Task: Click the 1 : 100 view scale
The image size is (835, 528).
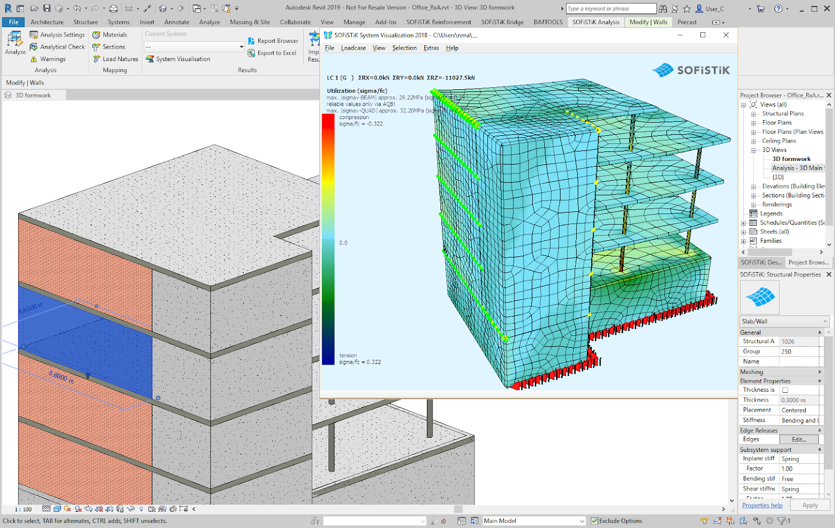Action: (23, 509)
